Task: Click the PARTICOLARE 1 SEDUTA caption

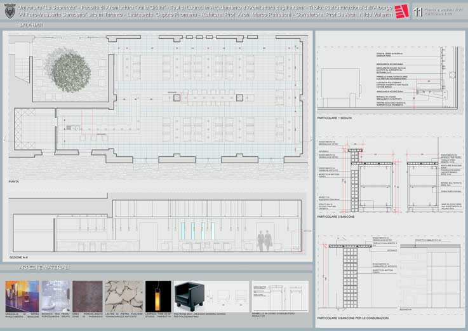Action: pos(335,118)
